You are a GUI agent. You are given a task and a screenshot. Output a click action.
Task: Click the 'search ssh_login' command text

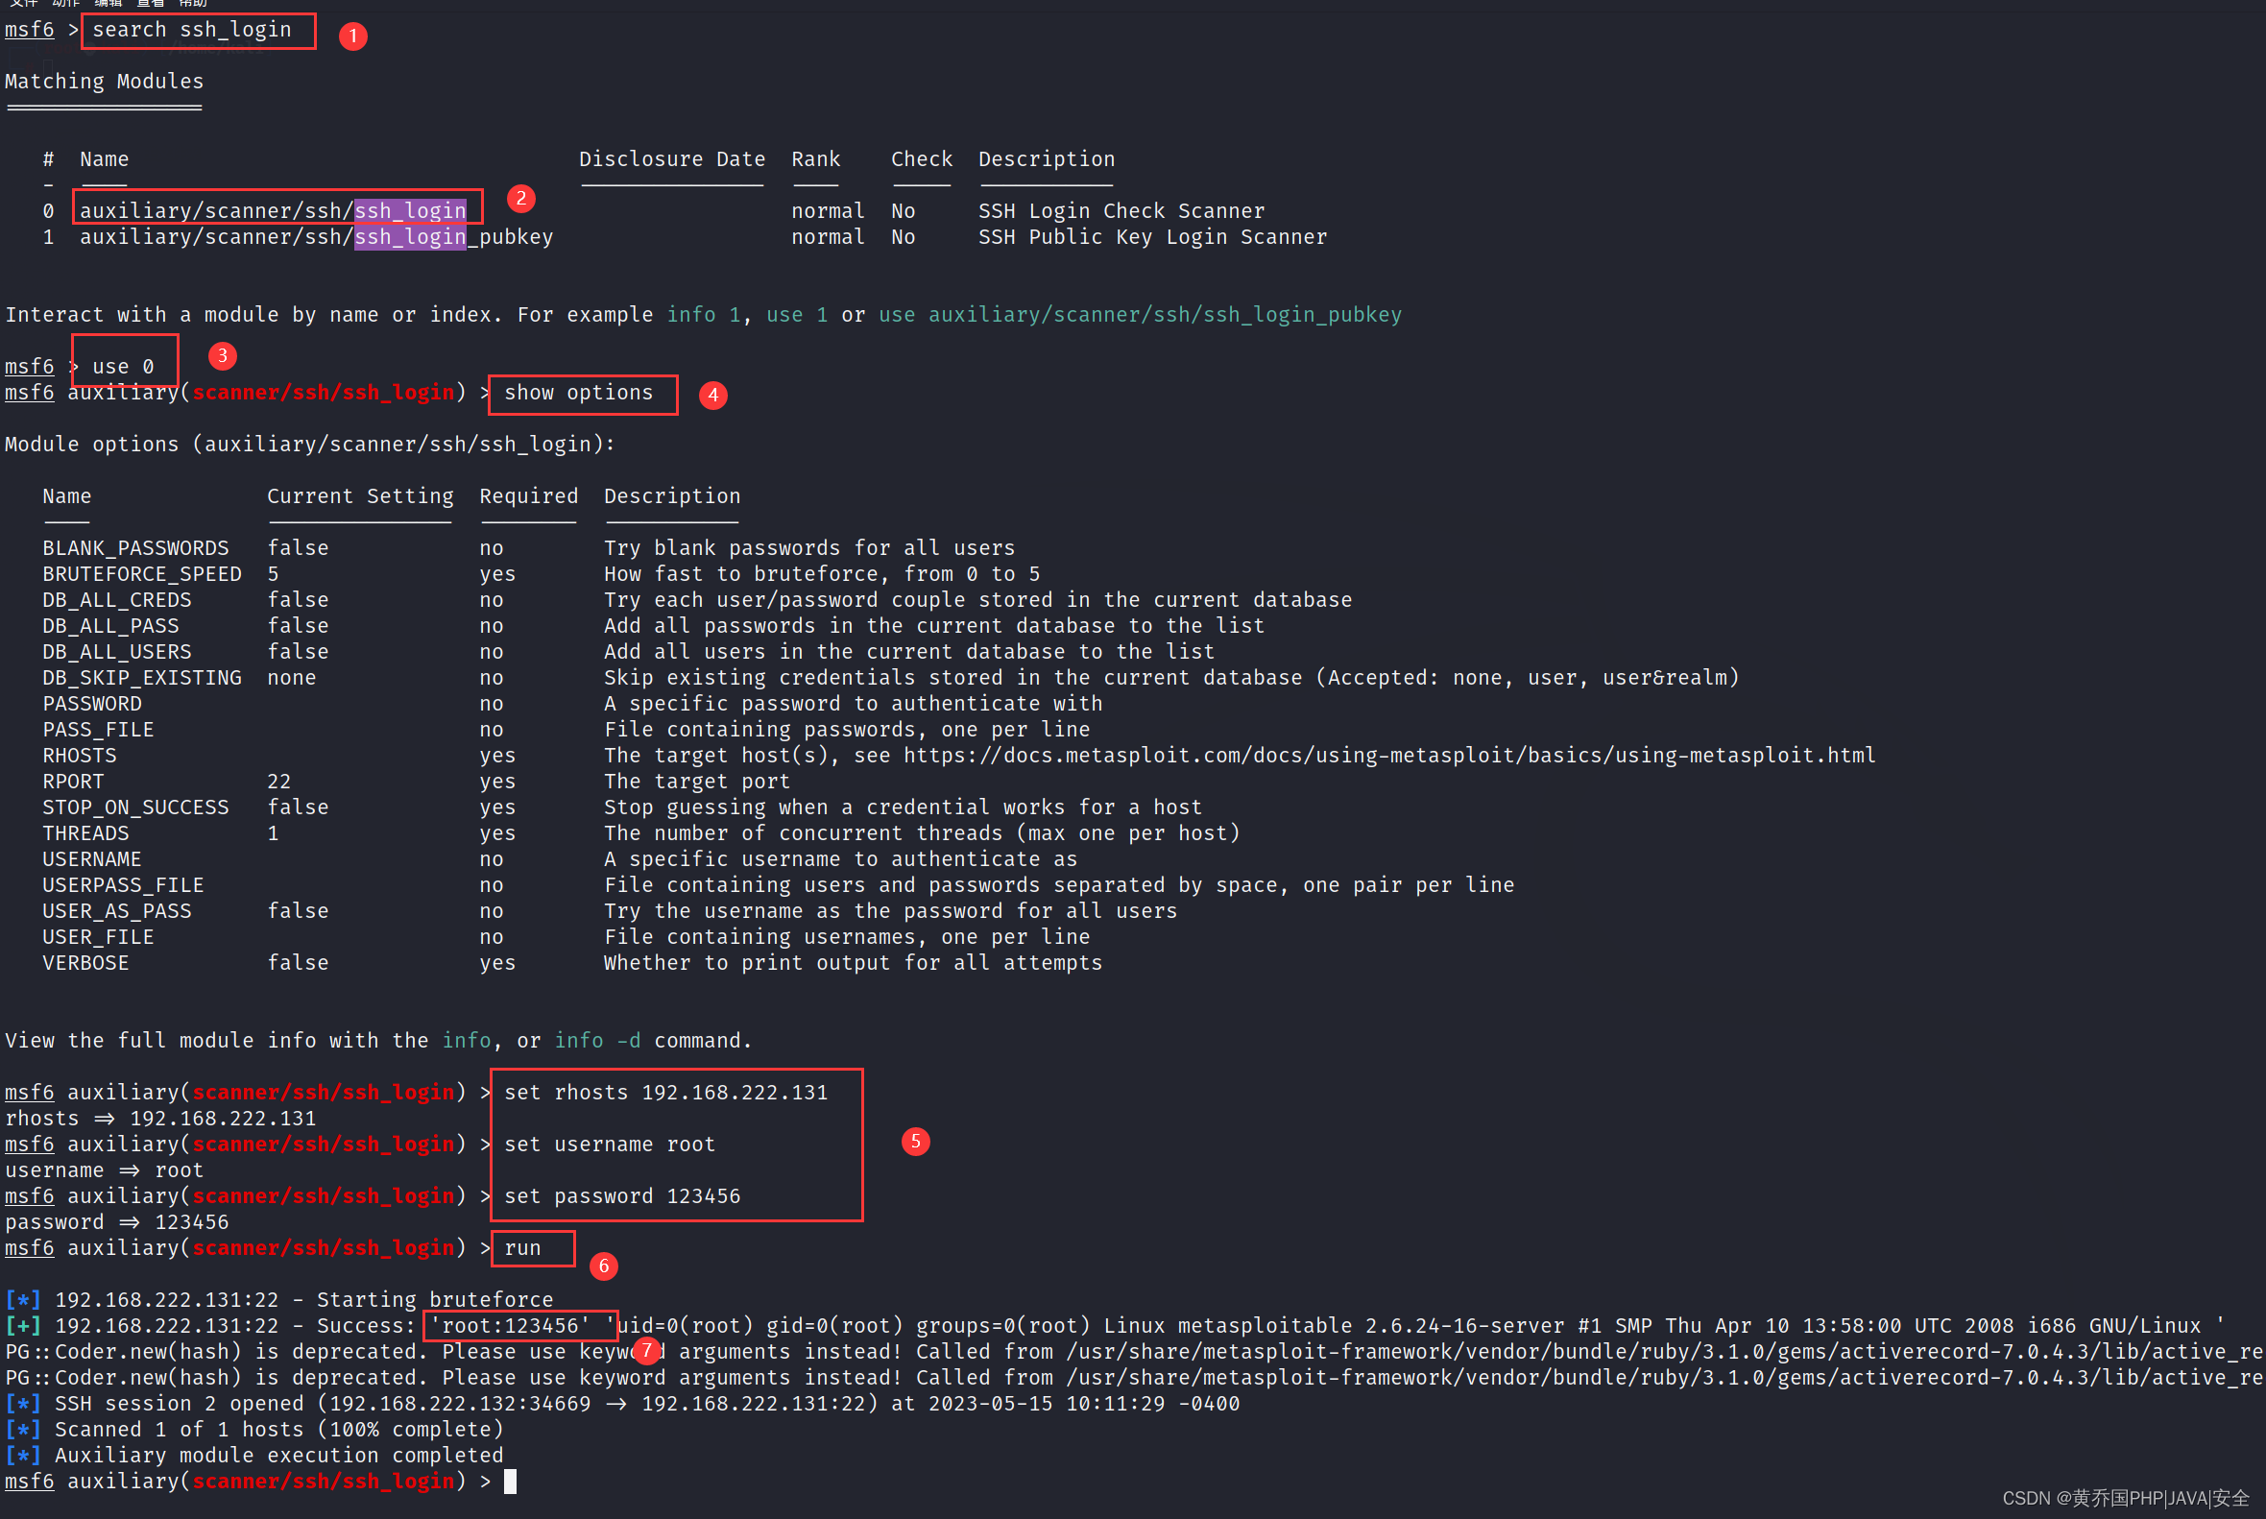click(192, 30)
